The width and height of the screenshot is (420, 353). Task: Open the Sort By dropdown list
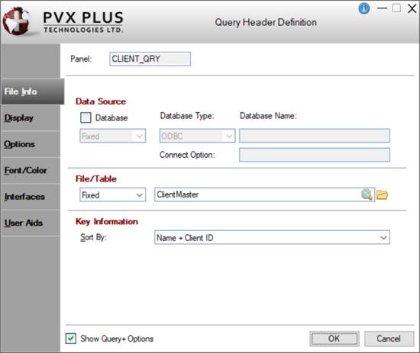[x=272, y=237]
